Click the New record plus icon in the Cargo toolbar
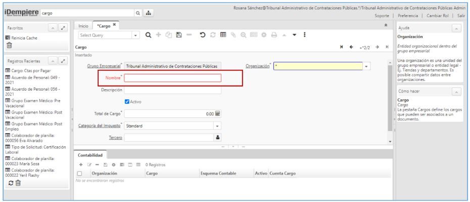The height and width of the screenshot is (202, 470). pyautogui.click(x=159, y=35)
